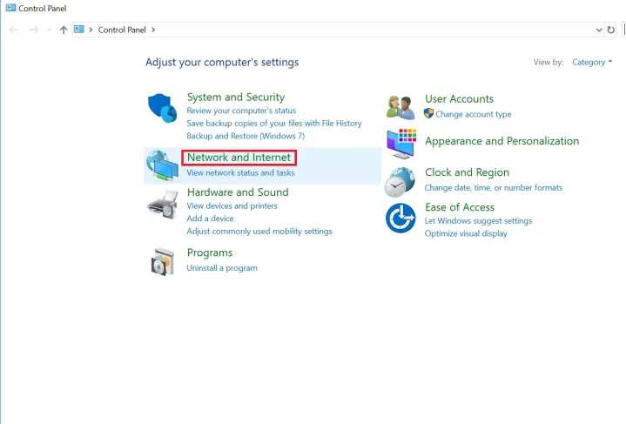
Task: Click Adjust commonly used mobility settings
Action: point(259,232)
